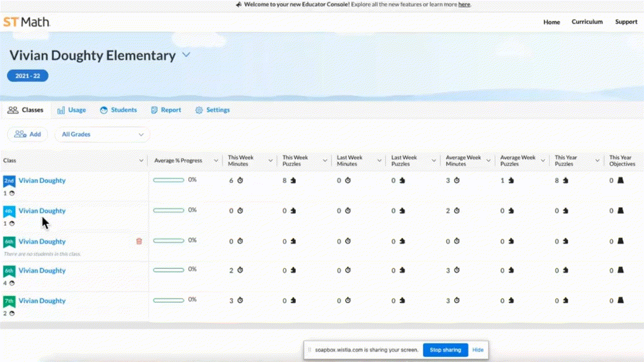This screenshot has height=362, width=644.
Task: Click the 7th grade progress bar
Action: coord(169,300)
